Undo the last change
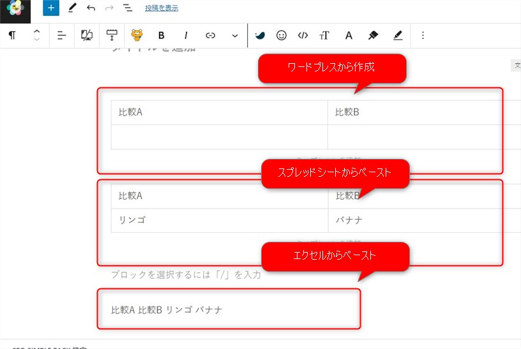This screenshot has height=349, width=521. point(91,8)
